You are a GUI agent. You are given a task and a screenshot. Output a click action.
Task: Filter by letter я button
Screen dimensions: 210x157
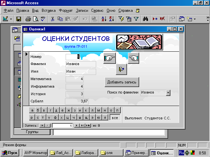(105, 118)
